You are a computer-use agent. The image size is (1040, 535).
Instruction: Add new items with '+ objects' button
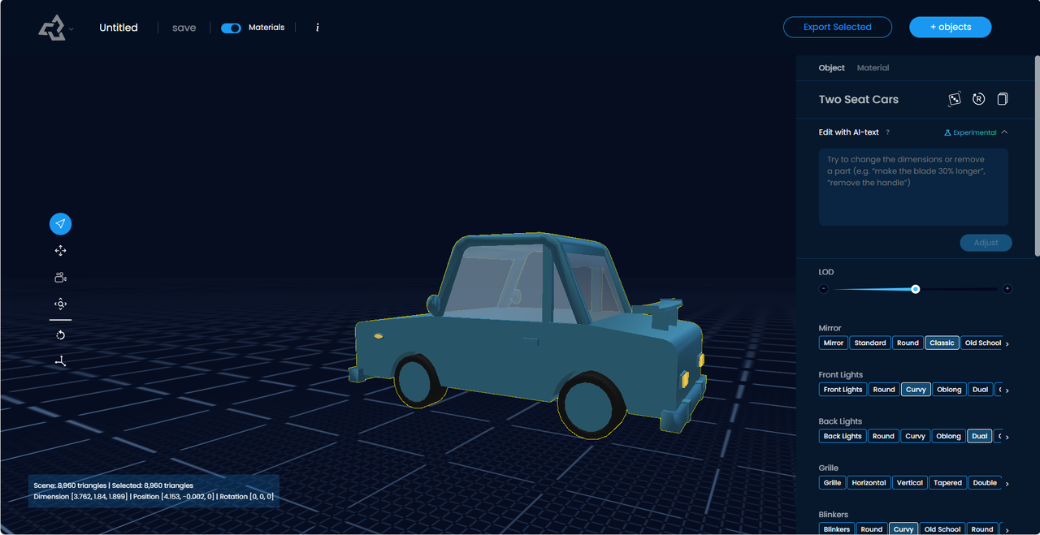tap(951, 27)
